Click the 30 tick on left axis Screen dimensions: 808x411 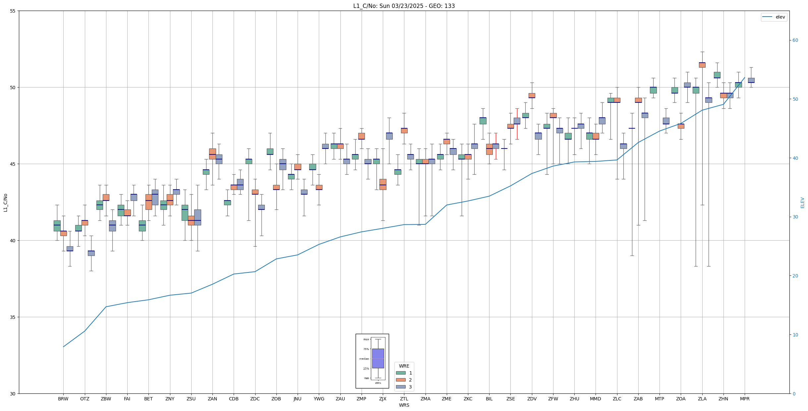pyautogui.click(x=13, y=394)
